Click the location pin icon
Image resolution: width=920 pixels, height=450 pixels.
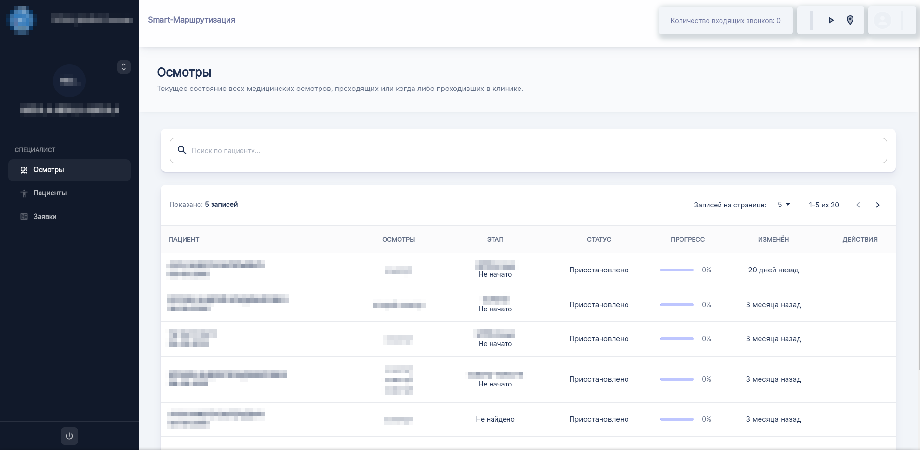pyautogui.click(x=850, y=20)
